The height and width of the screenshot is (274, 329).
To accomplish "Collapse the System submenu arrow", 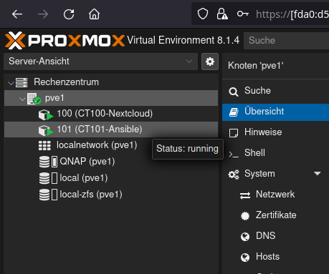I will [318, 174].
